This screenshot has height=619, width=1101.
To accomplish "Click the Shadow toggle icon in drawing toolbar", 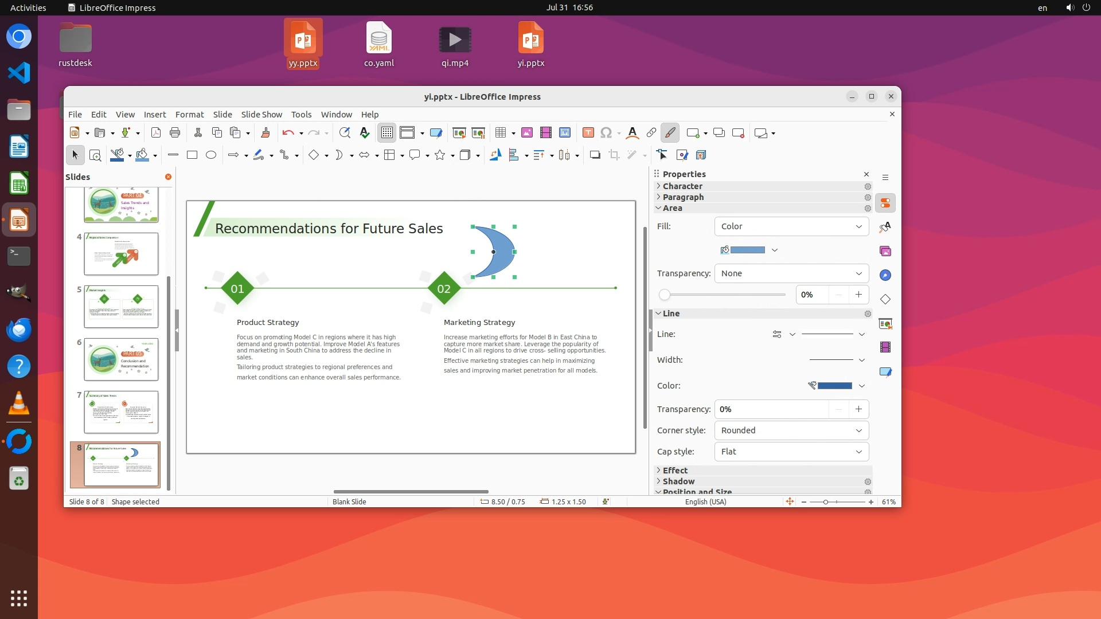I will [x=595, y=155].
